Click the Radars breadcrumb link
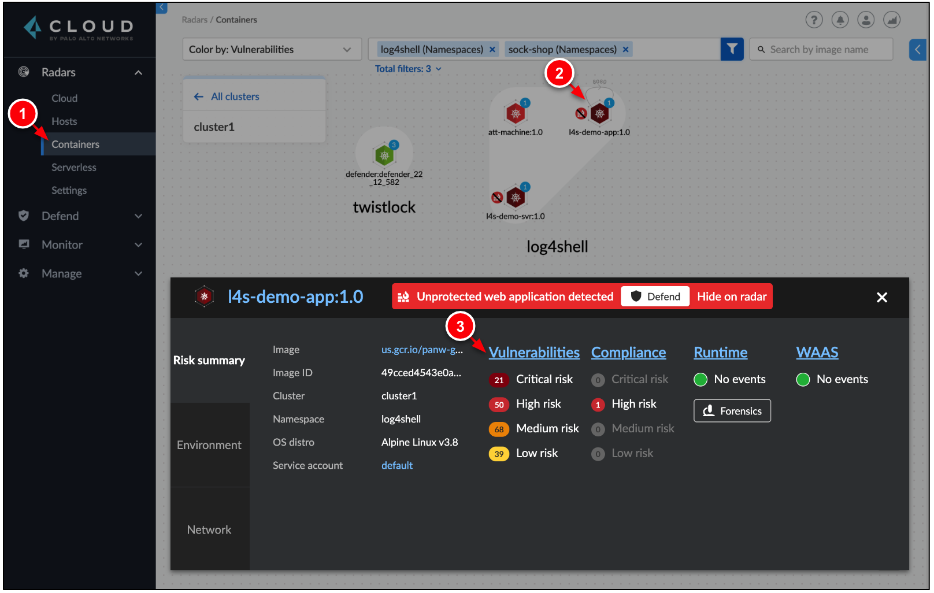The height and width of the screenshot is (593, 934). click(x=194, y=20)
